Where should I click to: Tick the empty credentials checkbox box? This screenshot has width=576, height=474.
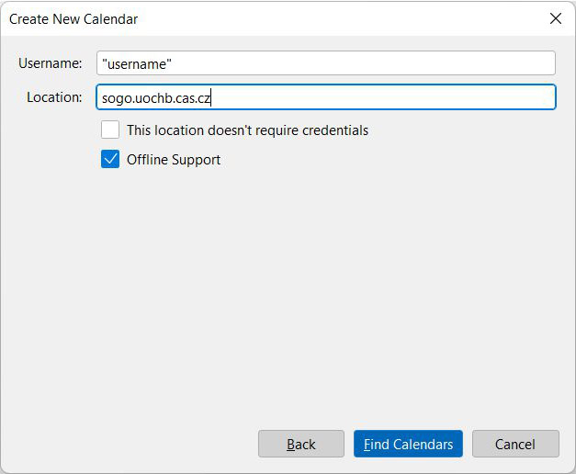click(x=110, y=130)
